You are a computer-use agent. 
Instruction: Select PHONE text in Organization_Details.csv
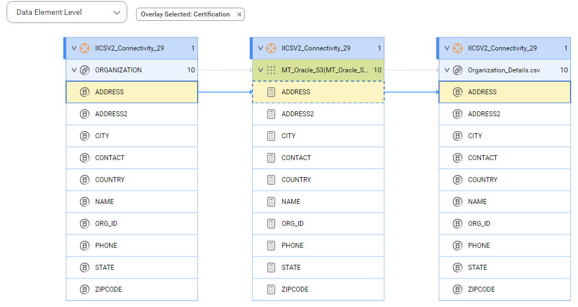pyautogui.click(x=479, y=246)
